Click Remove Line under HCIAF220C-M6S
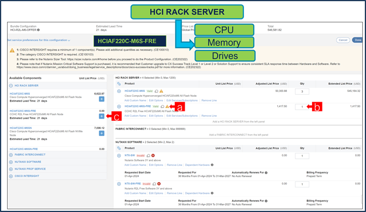The height and width of the screenshot is (212, 366). (x=209, y=101)
